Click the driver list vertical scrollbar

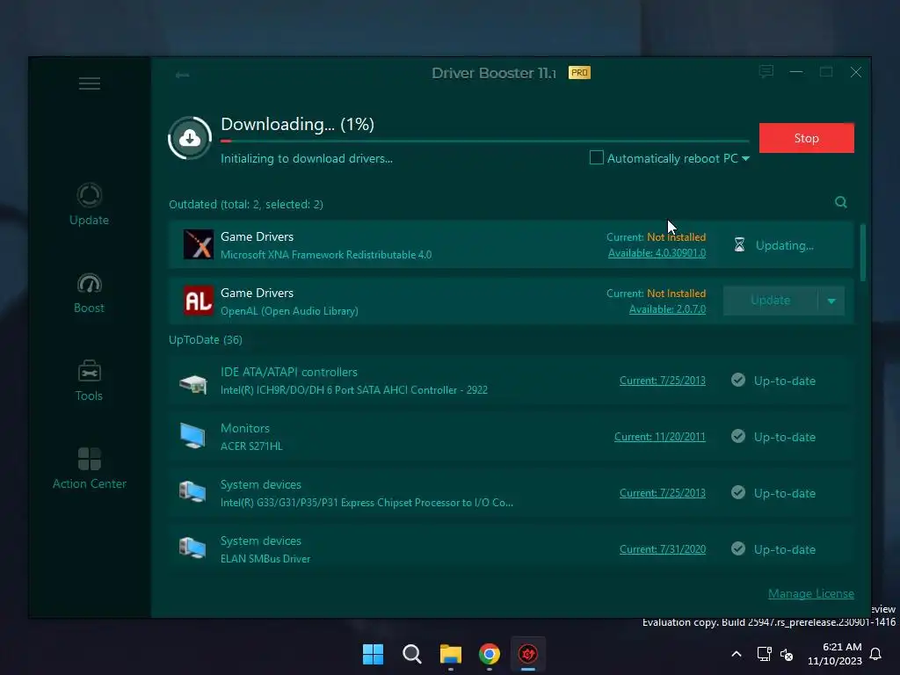point(863,252)
